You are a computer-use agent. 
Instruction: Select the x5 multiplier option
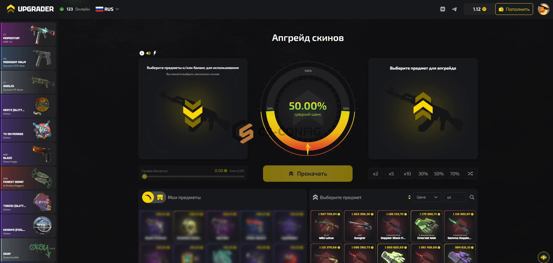point(391,174)
